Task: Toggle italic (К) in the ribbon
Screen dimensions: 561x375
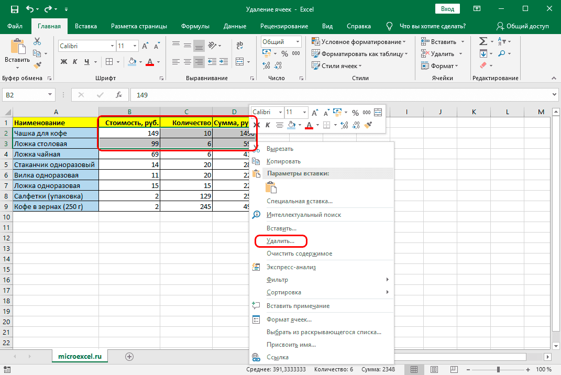Action: pyautogui.click(x=75, y=62)
